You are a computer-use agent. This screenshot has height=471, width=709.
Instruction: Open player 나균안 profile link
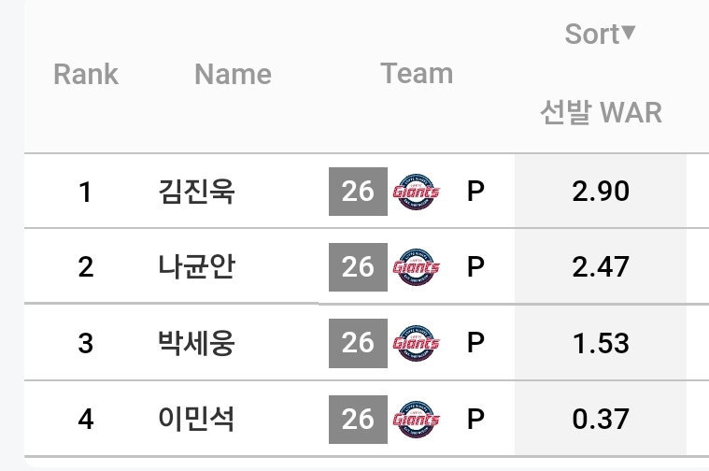pyautogui.click(x=196, y=266)
